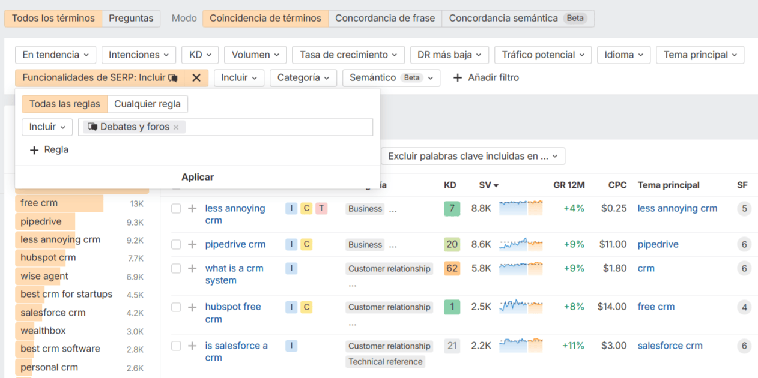This screenshot has height=378, width=758.
Task: Click the plus icon next to 'hubspot free crm'
Action: (x=192, y=307)
